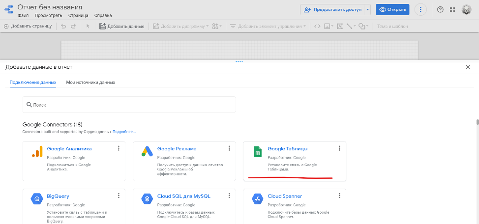
Task: Open the community visualizations icon dropdown
Action: click(x=217, y=27)
